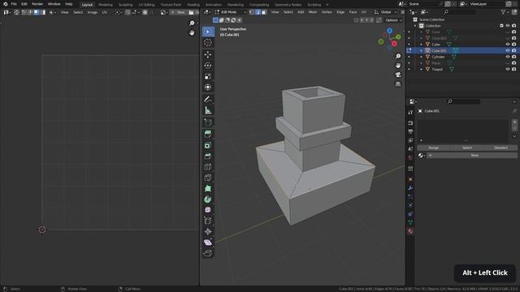The width and height of the screenshot is (520, 292).
Task: Collapse the Collection tree in outliner
Action: coord(415,26)
